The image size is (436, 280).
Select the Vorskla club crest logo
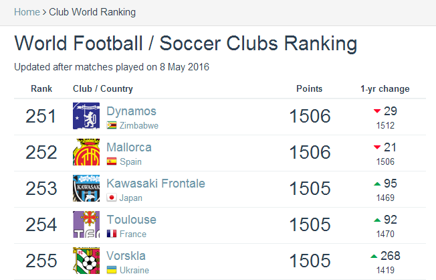86,261
